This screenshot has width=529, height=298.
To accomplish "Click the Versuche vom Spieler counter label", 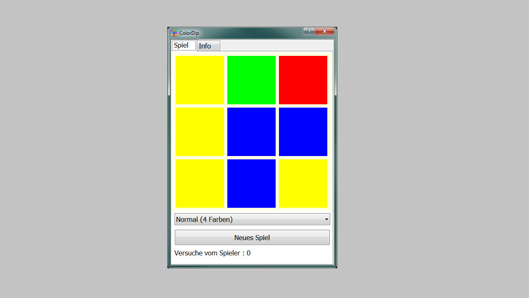I will click(212, 253).
